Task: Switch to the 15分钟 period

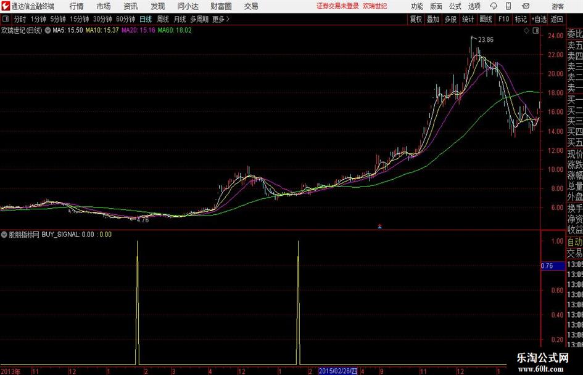Action: click(x=79, y=19)
